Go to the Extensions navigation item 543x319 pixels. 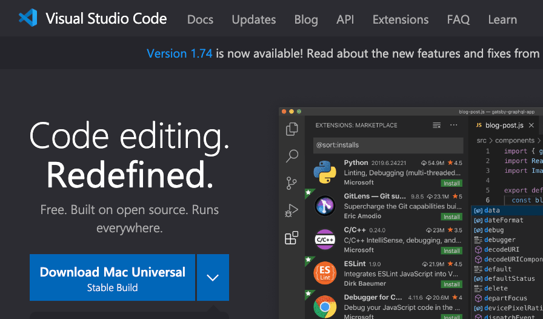(400, 19)
